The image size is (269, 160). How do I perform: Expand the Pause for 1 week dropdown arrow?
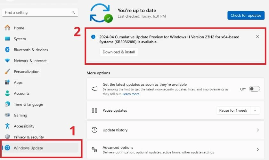click(x=255, y=110)
